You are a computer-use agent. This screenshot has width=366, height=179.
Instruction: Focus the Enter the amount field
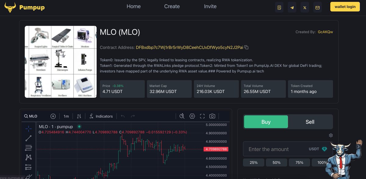tap(288, 149)
